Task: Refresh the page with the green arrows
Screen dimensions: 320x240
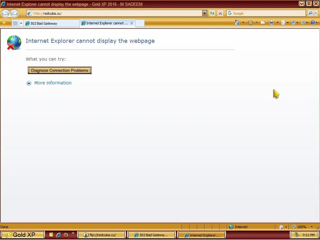Action: 212,13
